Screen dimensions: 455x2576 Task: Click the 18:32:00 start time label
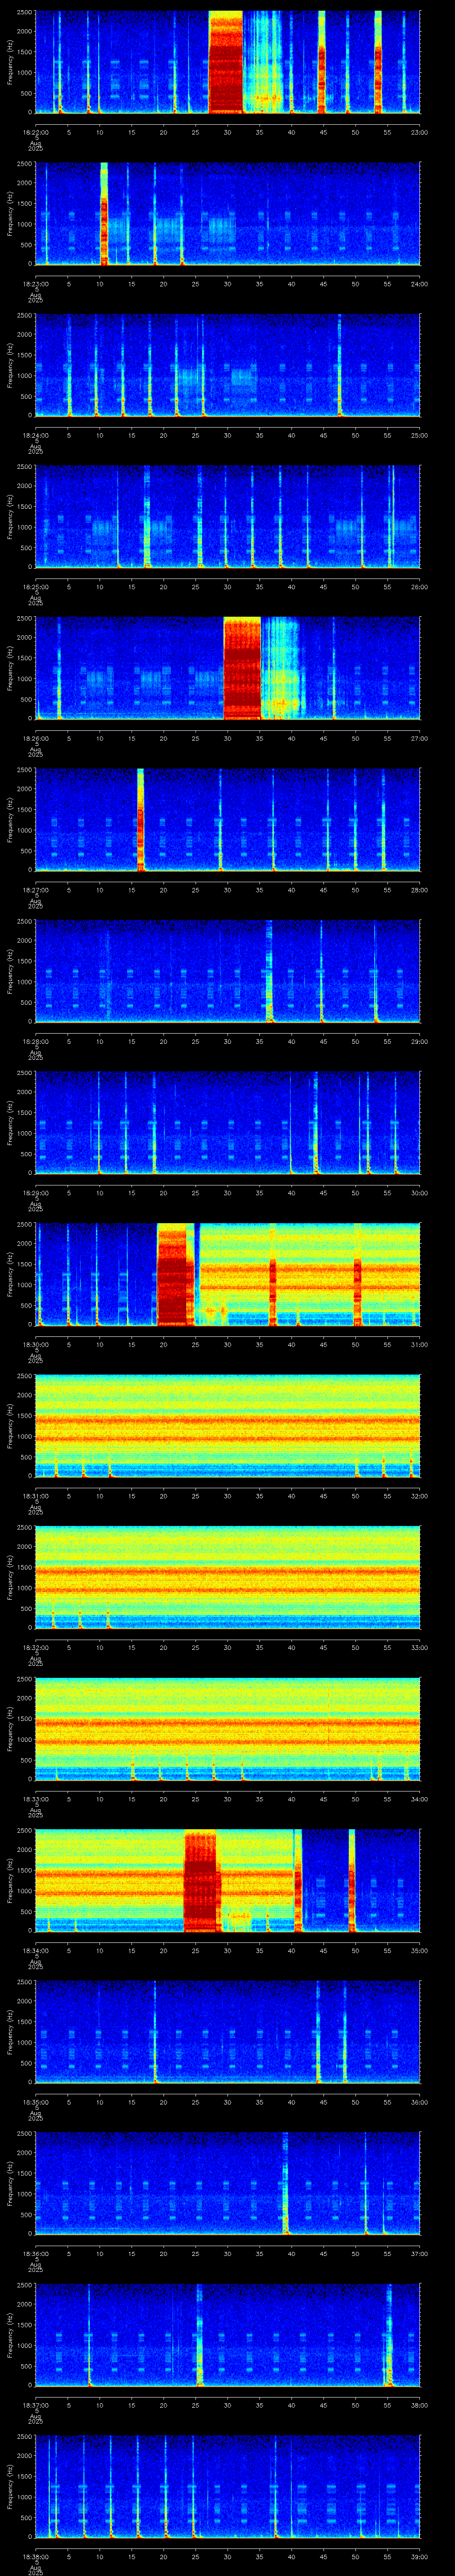(x=35, y=1647)
